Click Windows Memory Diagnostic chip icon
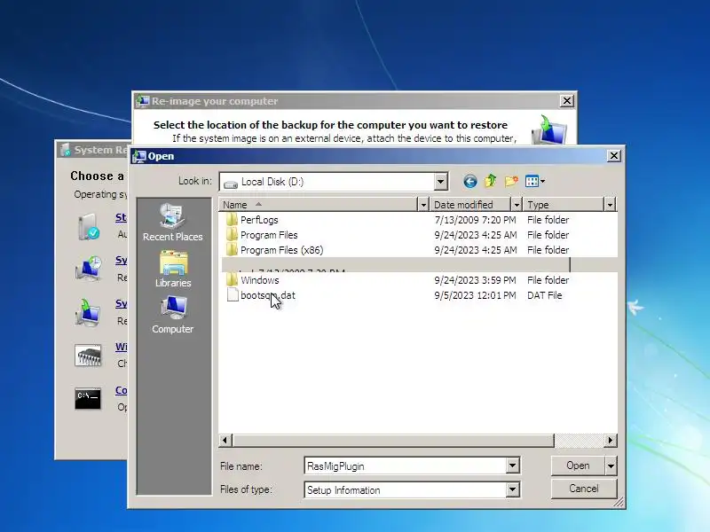The image size is (710, 532). tap(88, 356)
